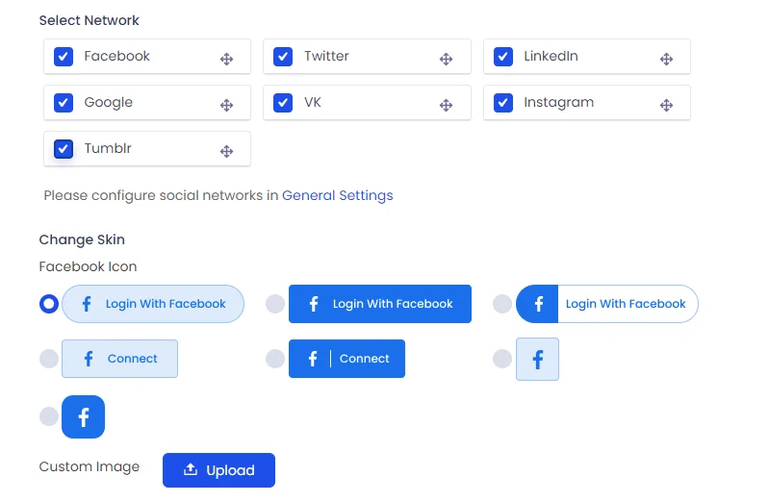The image size is (769, 502).
Task: Uncheck the Facebook network checkbox
Action: click(x=64, y=57)
